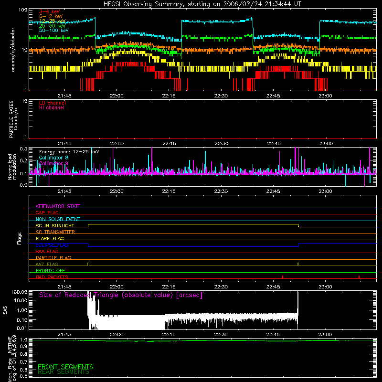Click the 22:30 tick label under particle rates plot
382x382 pixels.
tap(221, 144)
